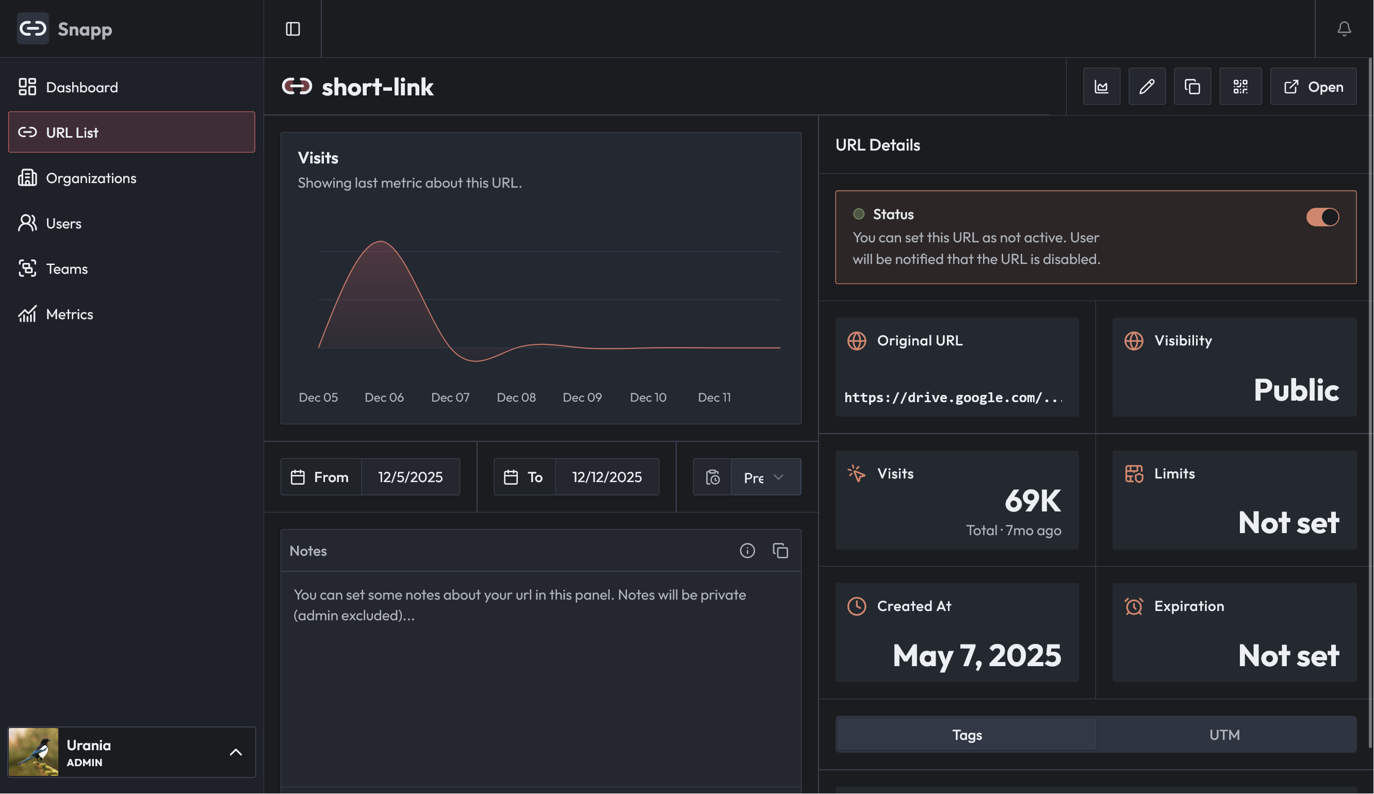Viewport: 1374px width, 794px height.
Task: Open the Metrics section in the sidebar
Action: coord(69,314)
